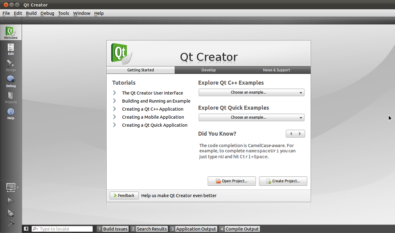
Task: Click the Help mode icon
Action: (x=11, y=113)
